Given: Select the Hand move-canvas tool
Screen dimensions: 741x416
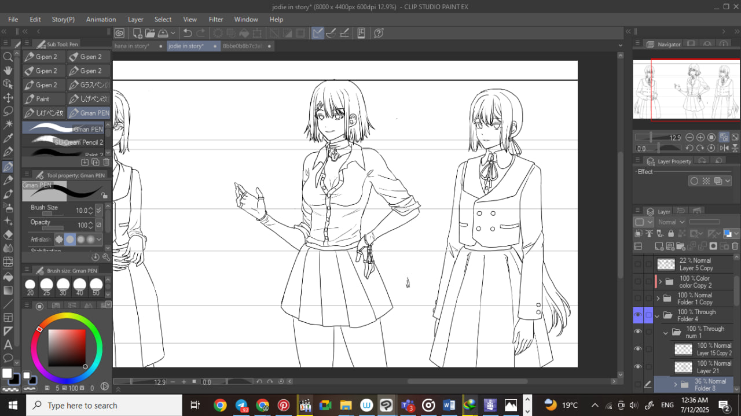Looking at the screenshot, I should pos(8,70).
